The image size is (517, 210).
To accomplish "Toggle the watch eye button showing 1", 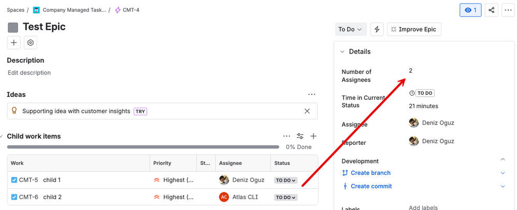I will tap(470, 10).
